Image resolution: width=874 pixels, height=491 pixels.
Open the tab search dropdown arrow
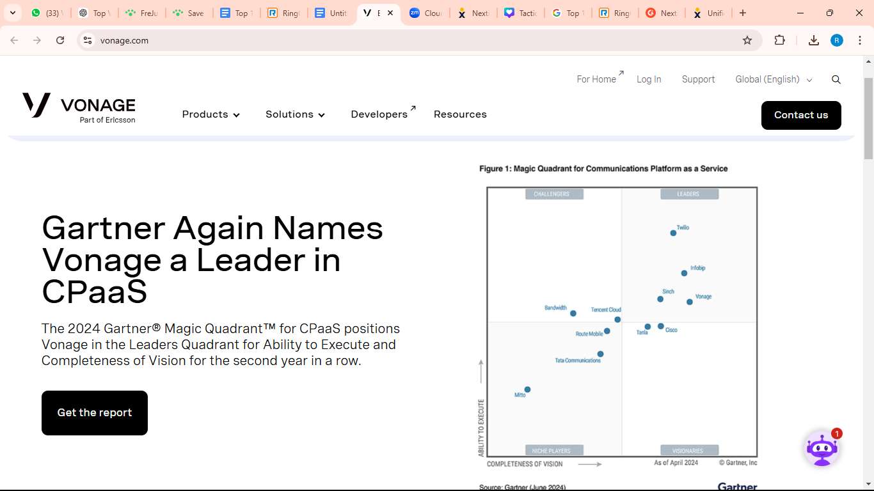(12, 13)
